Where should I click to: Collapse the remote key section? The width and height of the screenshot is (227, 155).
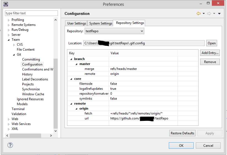coord(71,104)
